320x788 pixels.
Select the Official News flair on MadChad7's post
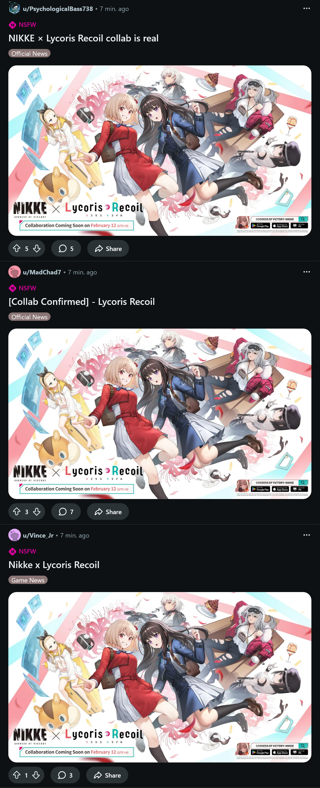pyautogui.click(x=29, y=317)
